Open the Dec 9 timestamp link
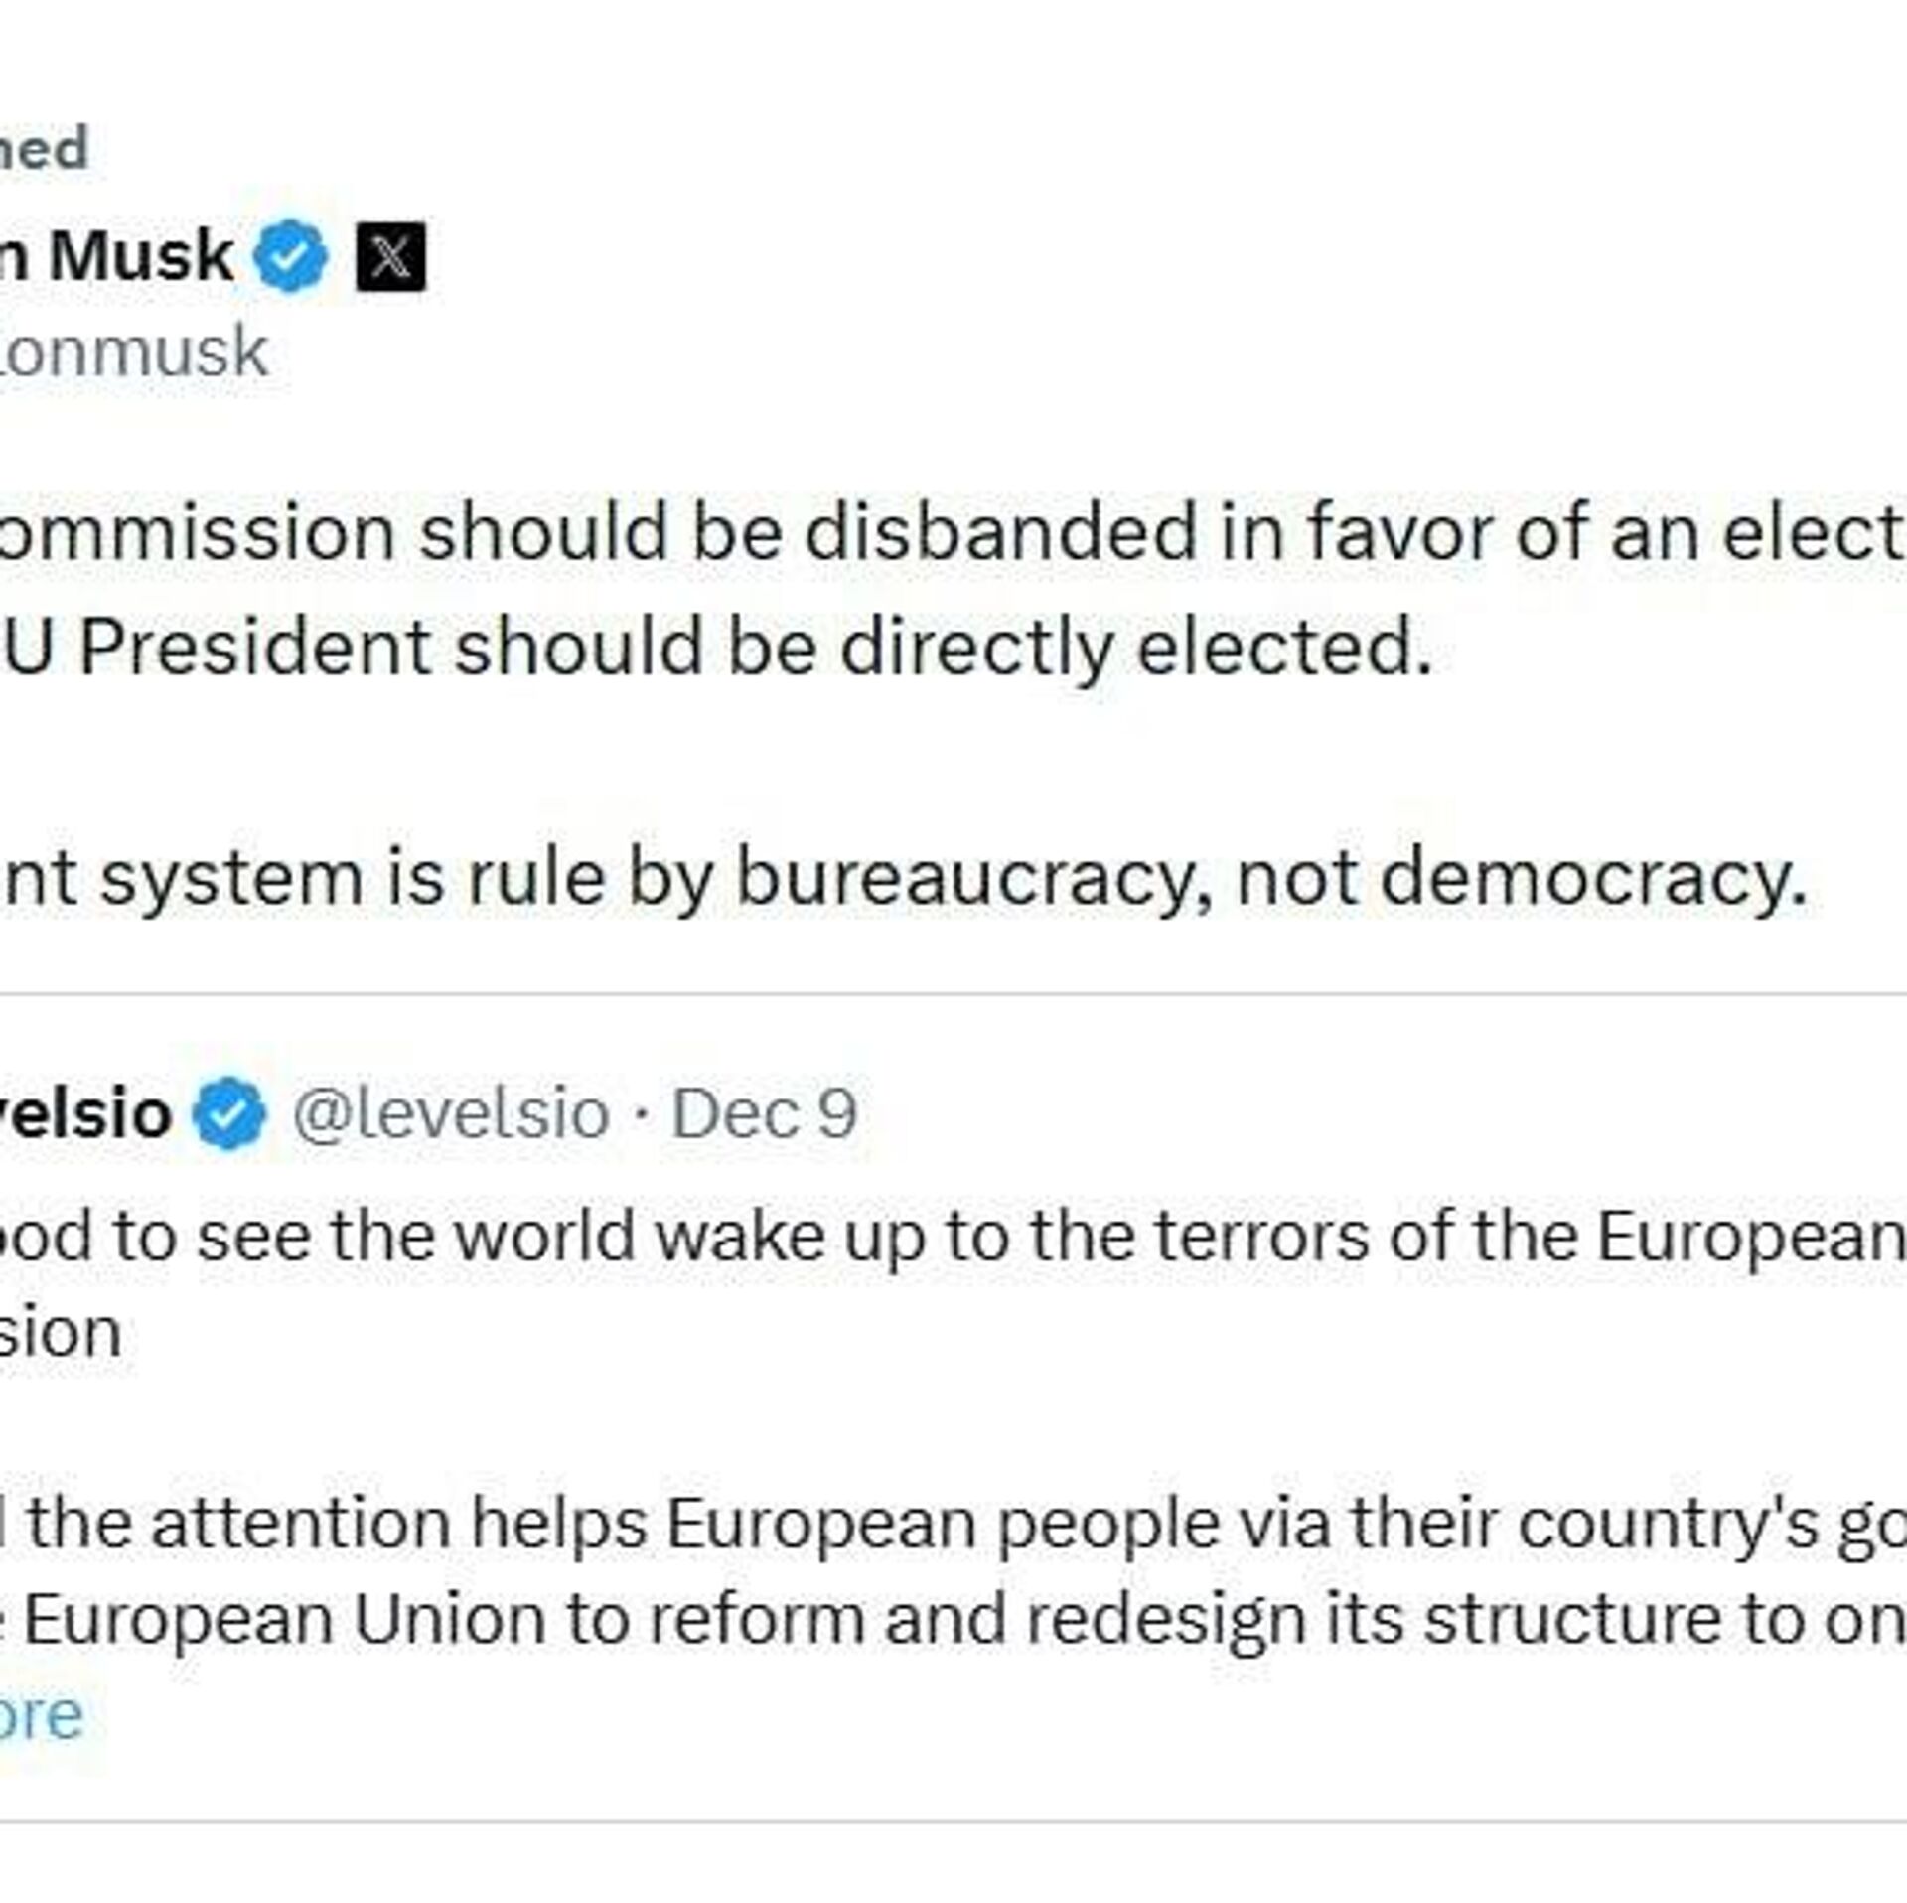1907x1903 pixels. [x=764, y=1113]
